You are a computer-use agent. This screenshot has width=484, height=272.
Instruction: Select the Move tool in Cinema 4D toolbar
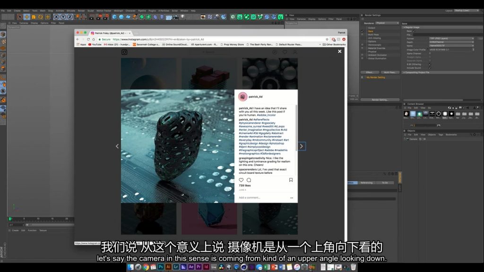pyautogui.click(x=27, y=17)
